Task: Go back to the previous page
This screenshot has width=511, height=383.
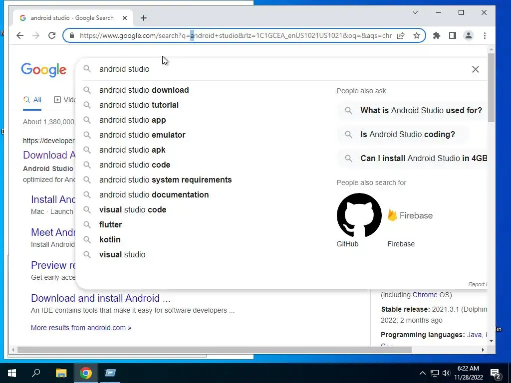Action: [20, 35]
